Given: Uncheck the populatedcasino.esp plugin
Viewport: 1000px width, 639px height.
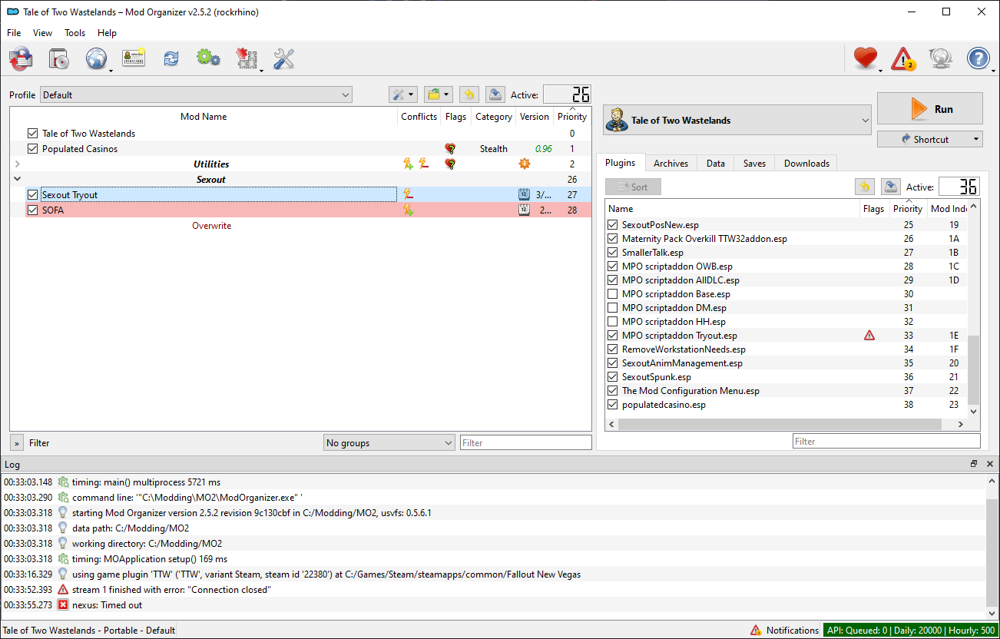Looking at the screenshot, I should pyautogui.click(x=612, y=405).
